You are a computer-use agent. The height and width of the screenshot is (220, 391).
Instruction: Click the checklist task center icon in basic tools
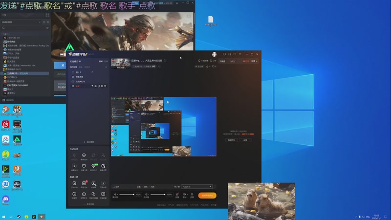(x=74, y=183)
